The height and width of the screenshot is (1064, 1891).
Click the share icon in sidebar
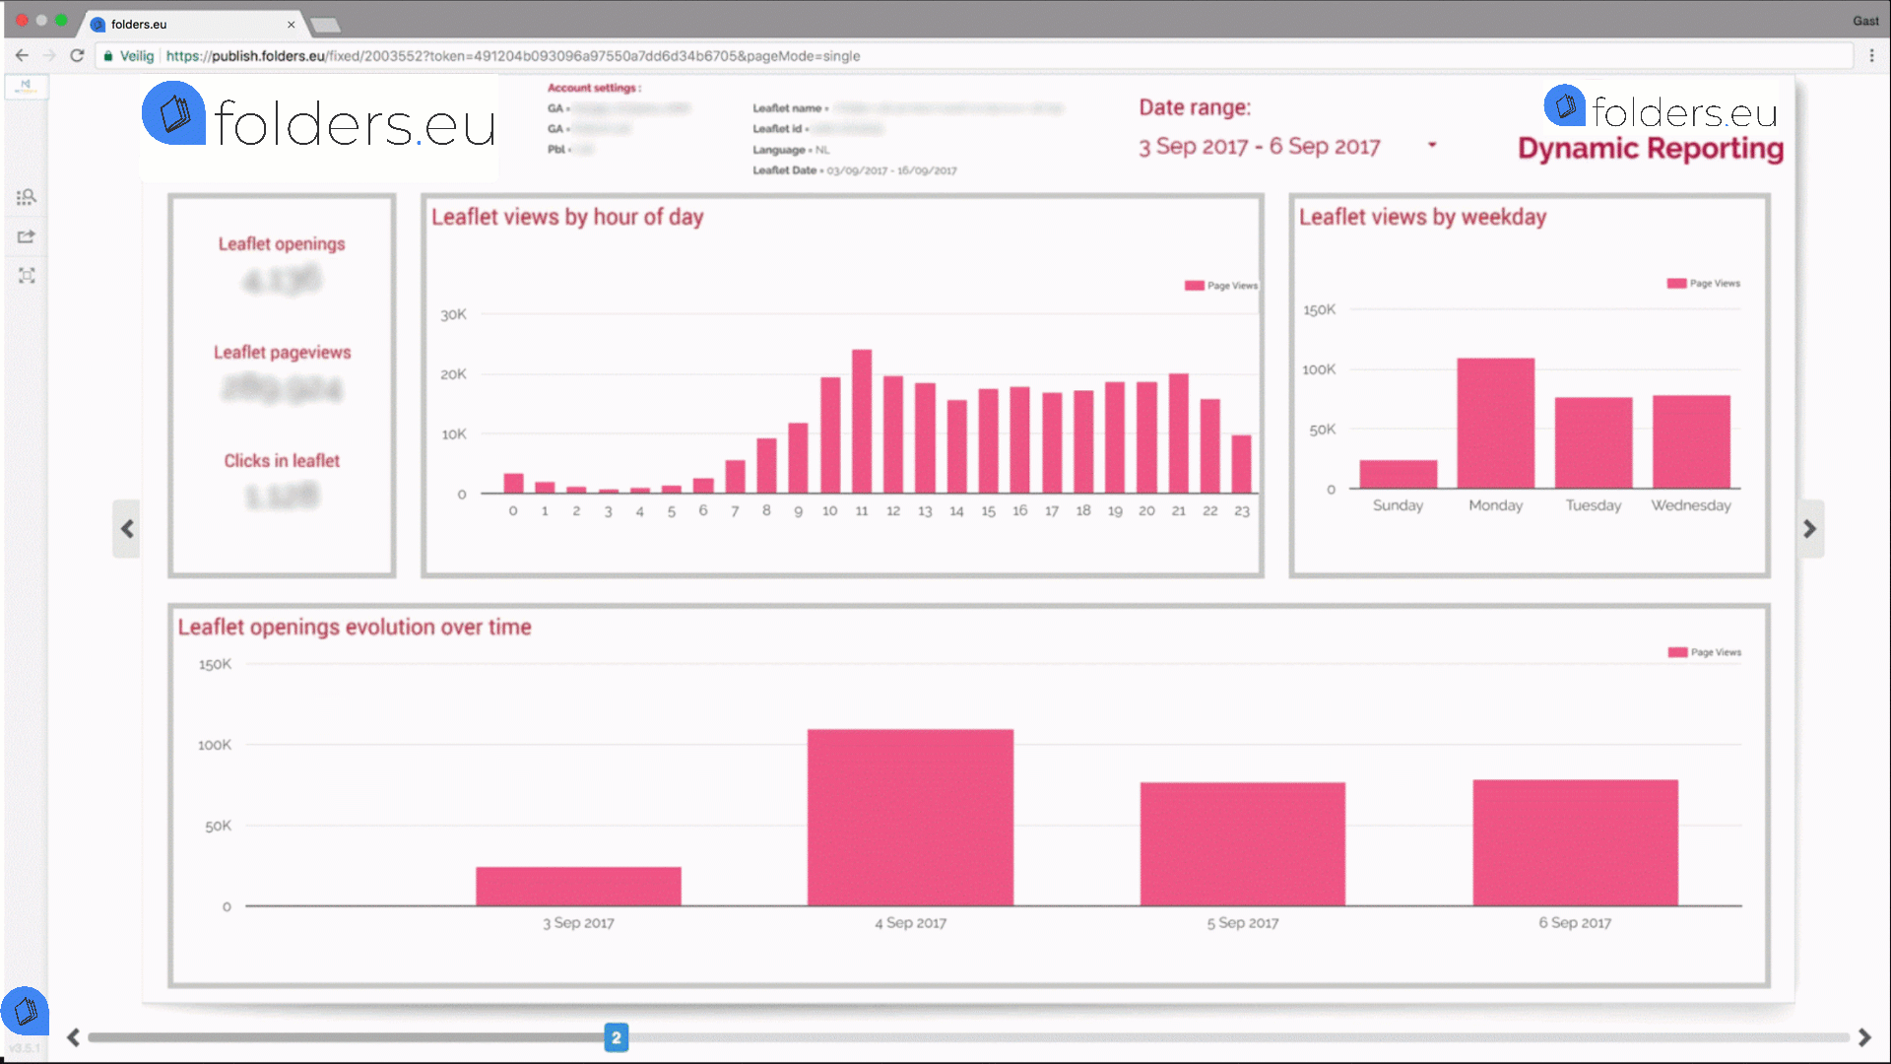pos(27,236)
